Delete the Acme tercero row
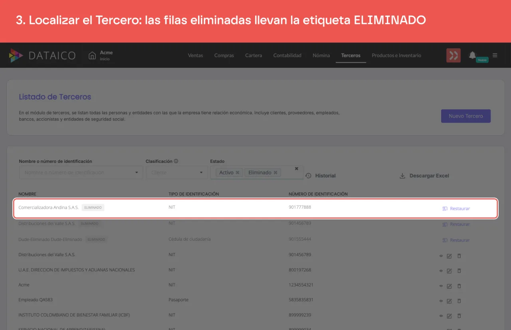The height and width of the screenshot is (330, 511). 459,286
